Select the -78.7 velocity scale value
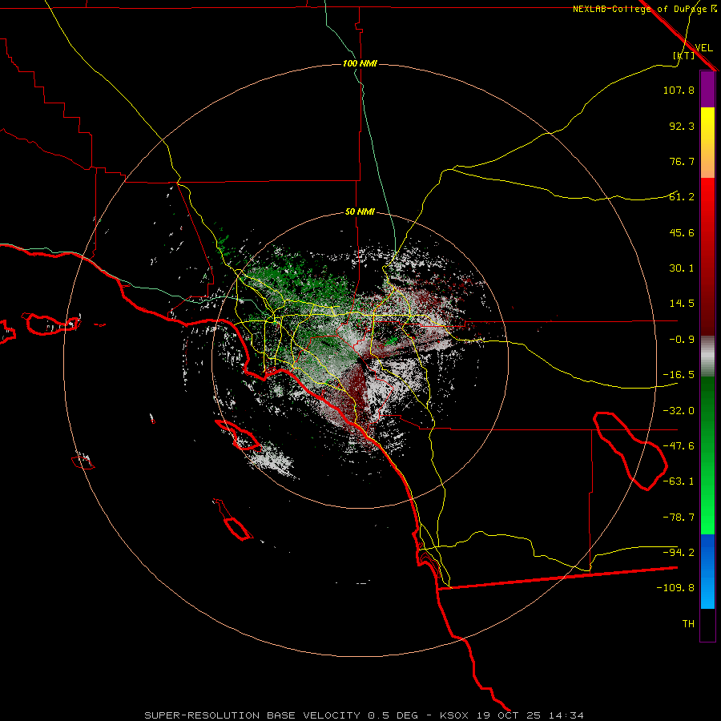Screen dimensions: 721x721 pos(679,518)
